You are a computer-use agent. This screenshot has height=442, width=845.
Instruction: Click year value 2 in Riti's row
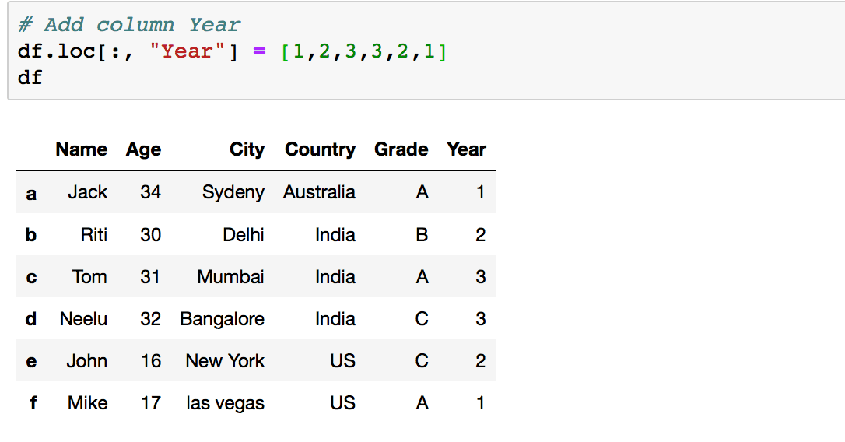[x=481, y=235]
